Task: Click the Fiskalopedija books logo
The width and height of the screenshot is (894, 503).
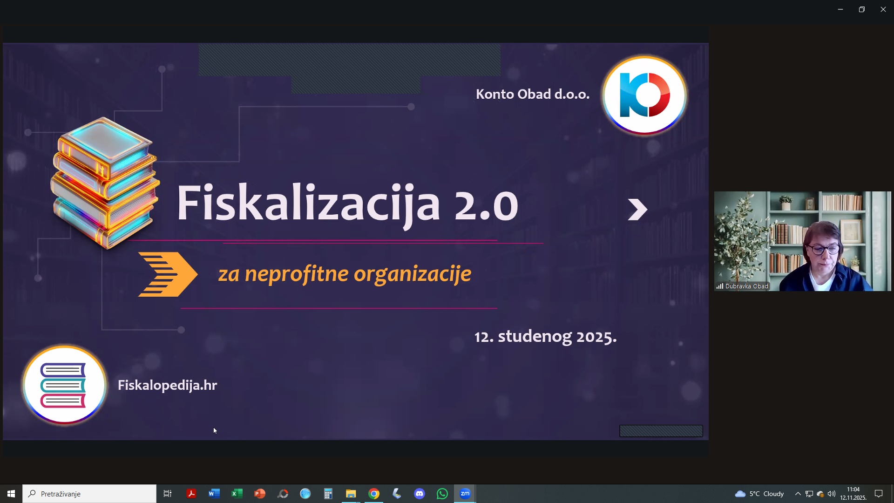Action: coord(64,385)
